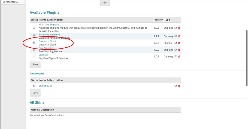This screenshot has height=129, width=248.
Task: Select version 2.0.0 of Despatch Cloud
Action: (156, 43)
